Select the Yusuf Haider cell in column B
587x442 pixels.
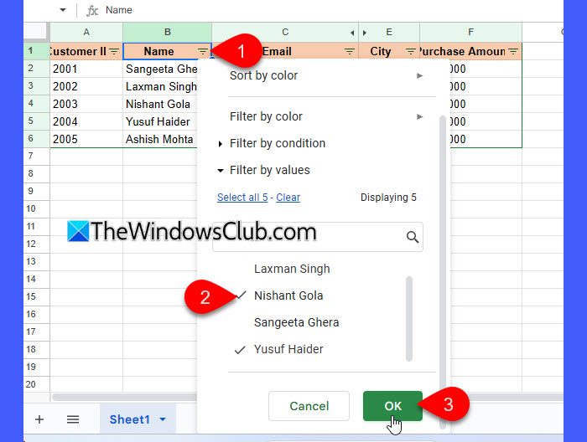click(x=160, y=121)
